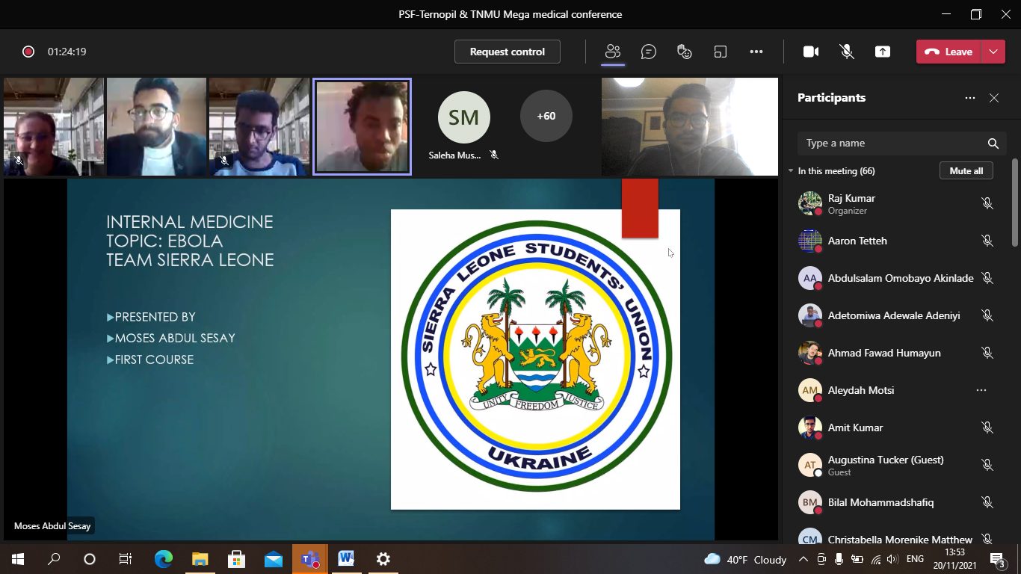Click the Request control button
Screen dimensions: 1021x574
[507, 52]
